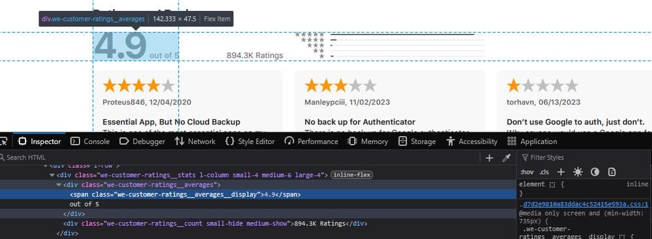The height and width of the screenshot is (239, 652).
Task: Select the 'out of 5' text node
Action: click(x=84, y=204)
